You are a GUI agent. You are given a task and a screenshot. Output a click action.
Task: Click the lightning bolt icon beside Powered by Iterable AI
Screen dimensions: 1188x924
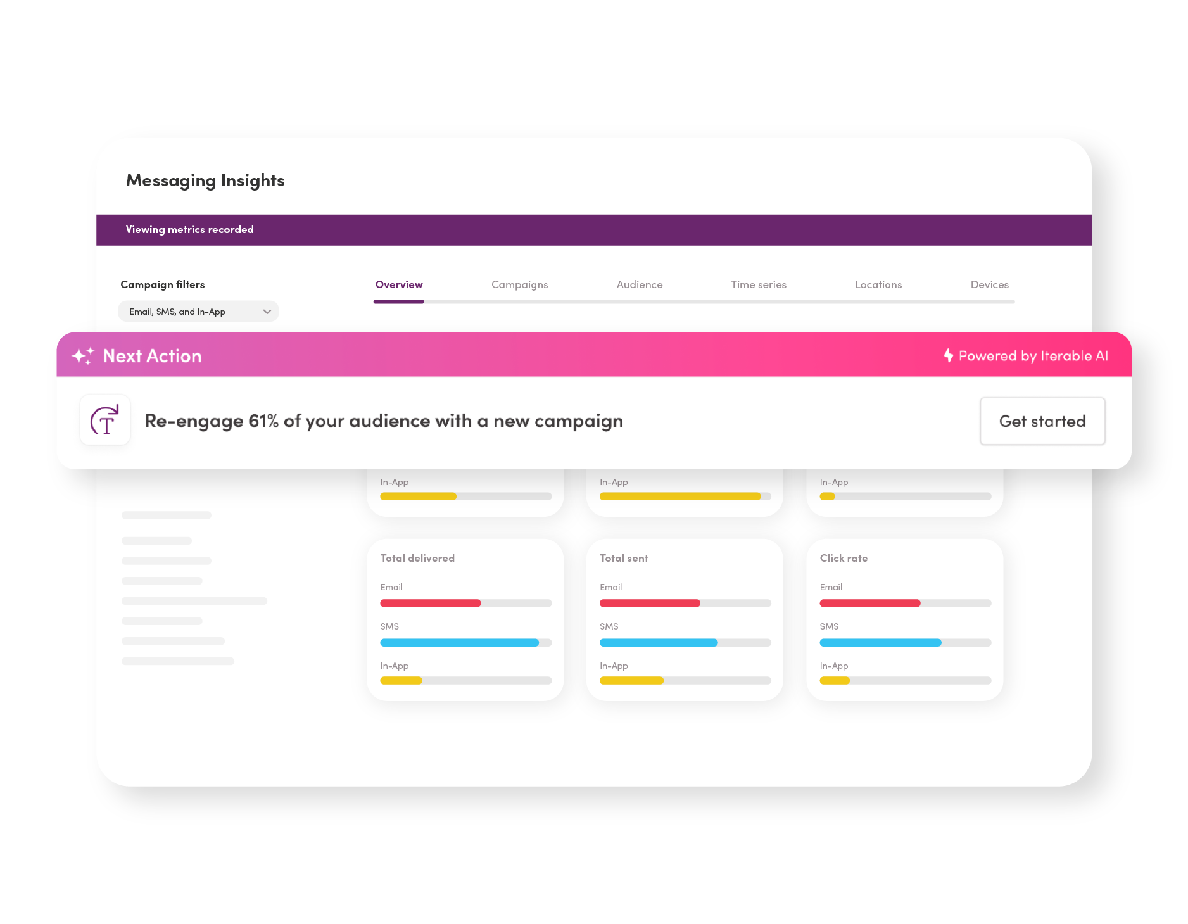949,355
